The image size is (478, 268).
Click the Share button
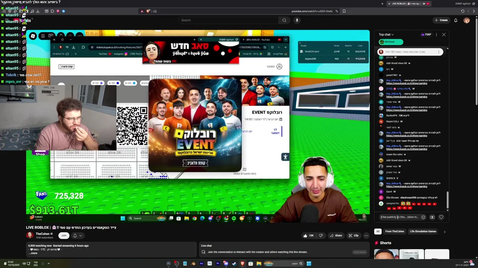[x=336, y=235]
